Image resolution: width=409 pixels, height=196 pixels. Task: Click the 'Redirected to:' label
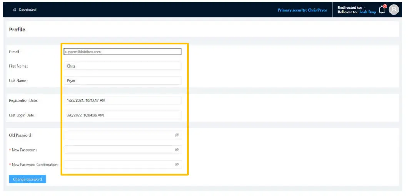tap(349, 8)
